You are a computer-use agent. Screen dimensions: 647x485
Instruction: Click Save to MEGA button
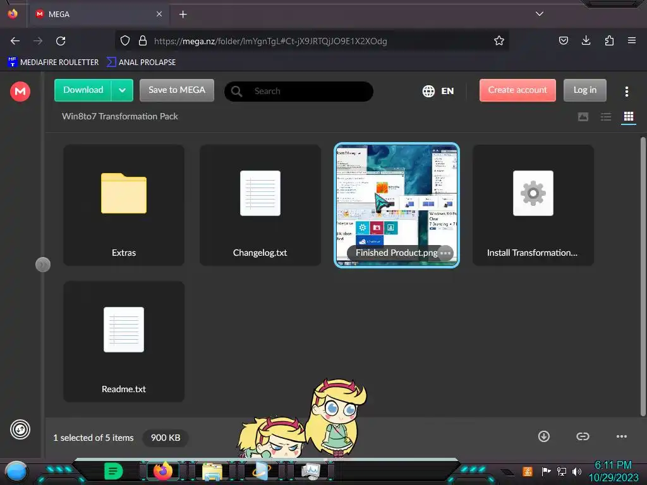pyautogui.click(x=177, y=90)
